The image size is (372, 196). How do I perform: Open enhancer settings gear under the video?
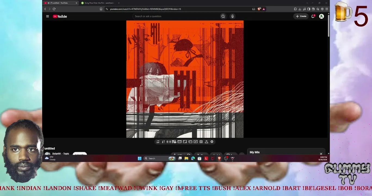point(212,142)
